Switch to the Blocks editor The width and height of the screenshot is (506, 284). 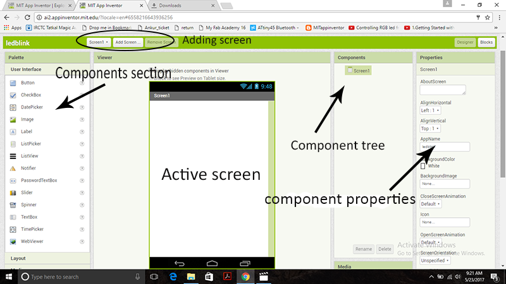pos(486,42)
